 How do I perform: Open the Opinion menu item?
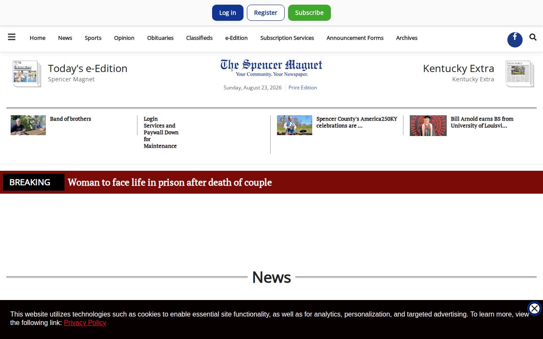(x=124, y=38)
